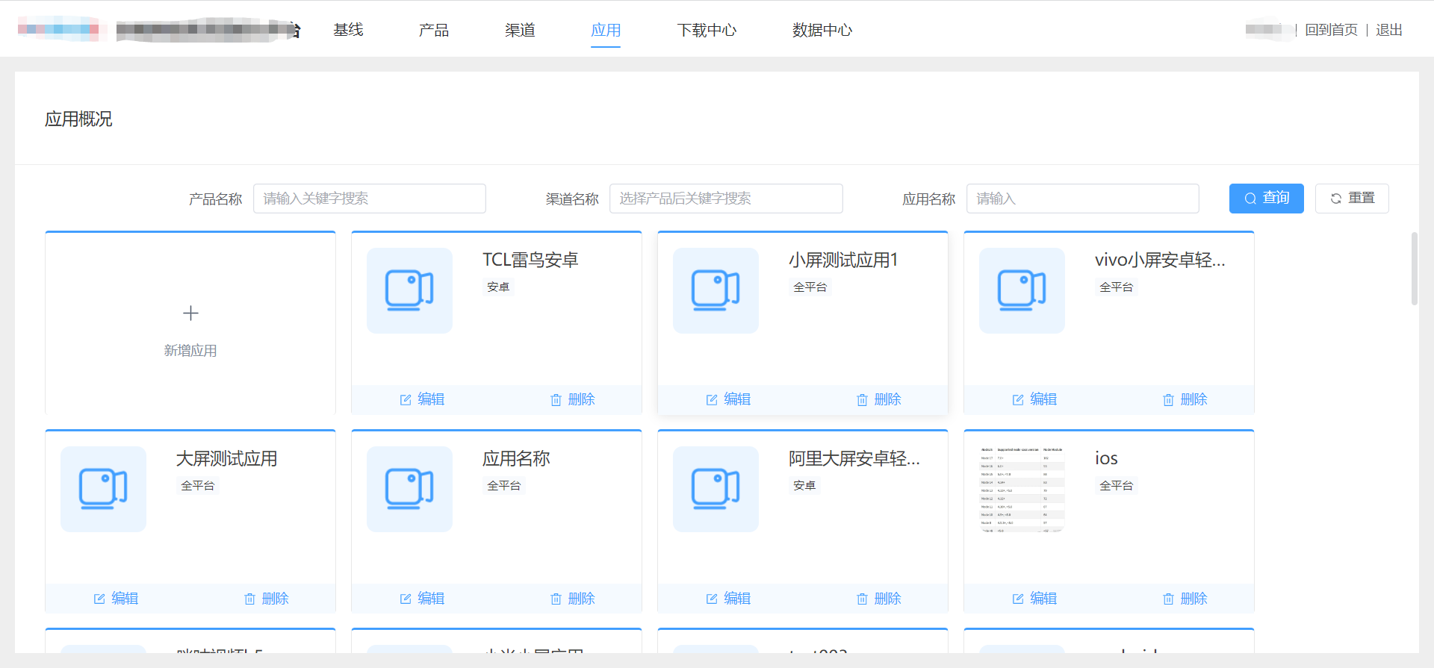Edit the 大屏测试应用 application

pos(116,599)
